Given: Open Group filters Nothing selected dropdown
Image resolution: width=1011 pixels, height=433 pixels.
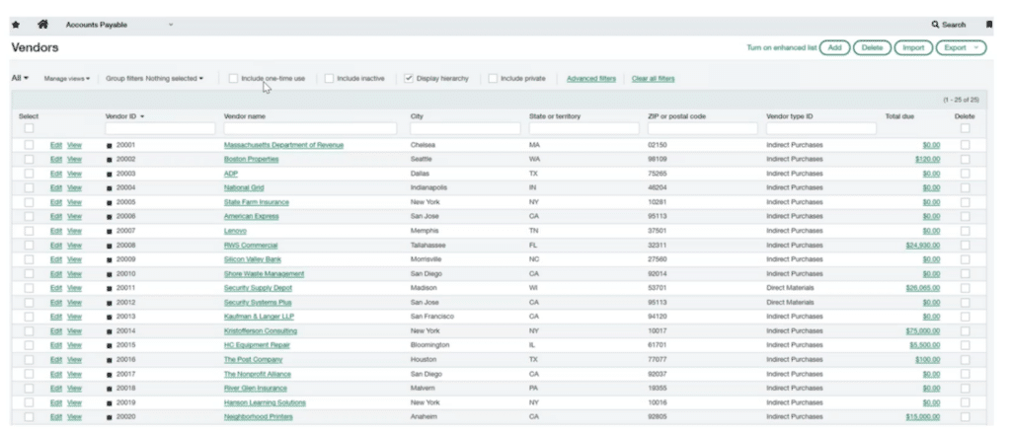Looking at the screenshot, I should 155,78.
